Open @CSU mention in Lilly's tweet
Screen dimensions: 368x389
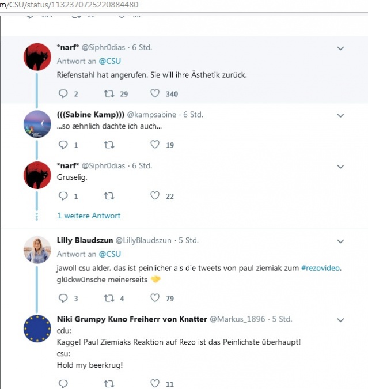[109, 254]
